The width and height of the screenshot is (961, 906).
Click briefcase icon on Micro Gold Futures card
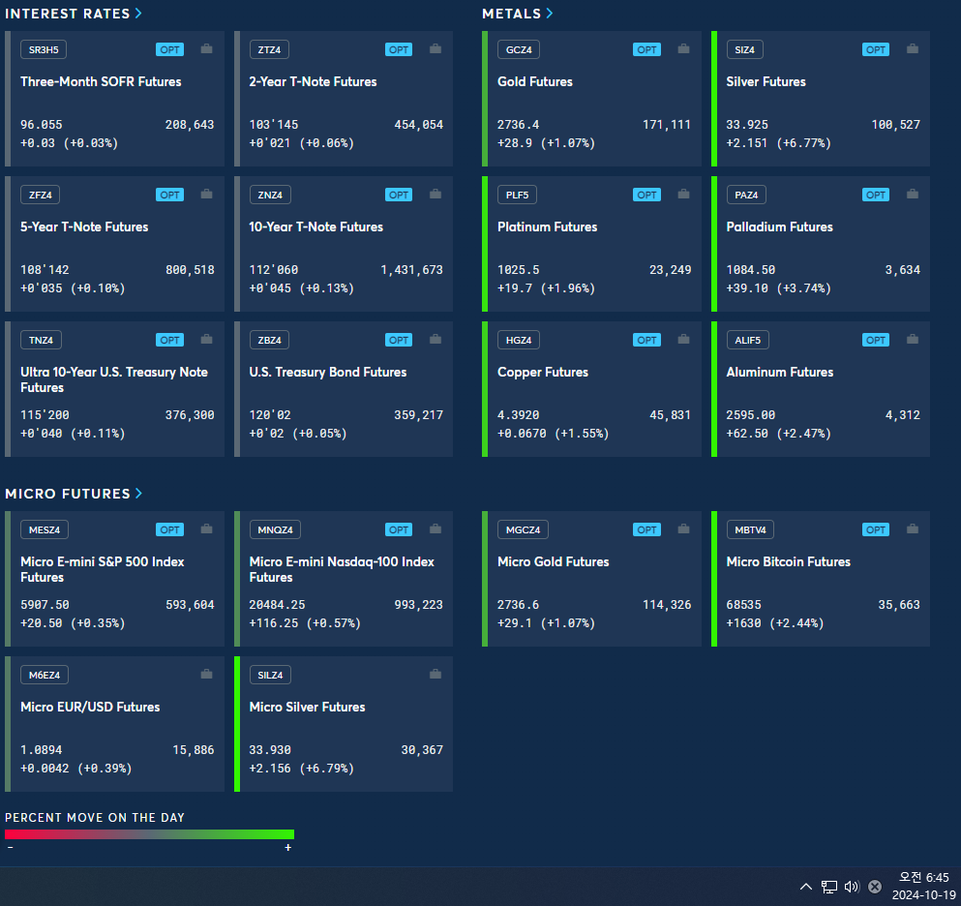click(x=683, y=529)
